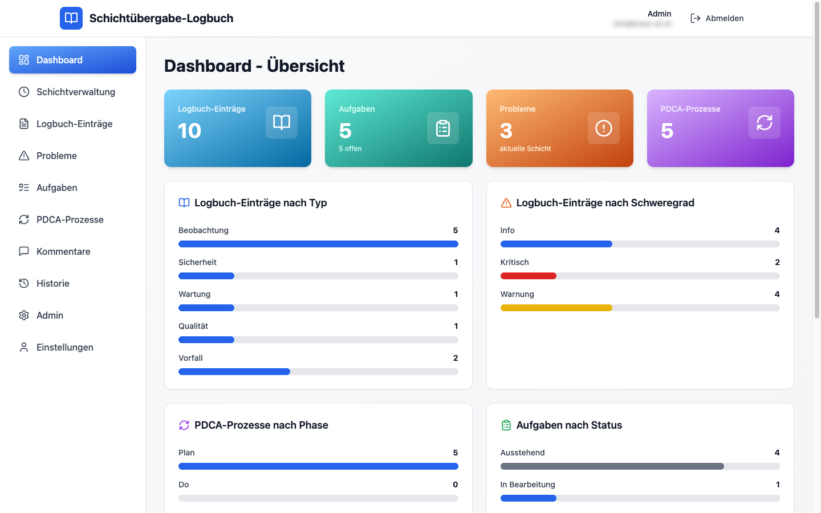Click the warning triangle icon next to Probleme

click(23, 156)
